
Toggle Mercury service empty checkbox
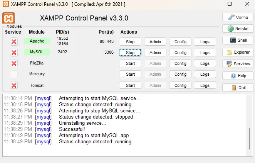(x=14, y=74)
